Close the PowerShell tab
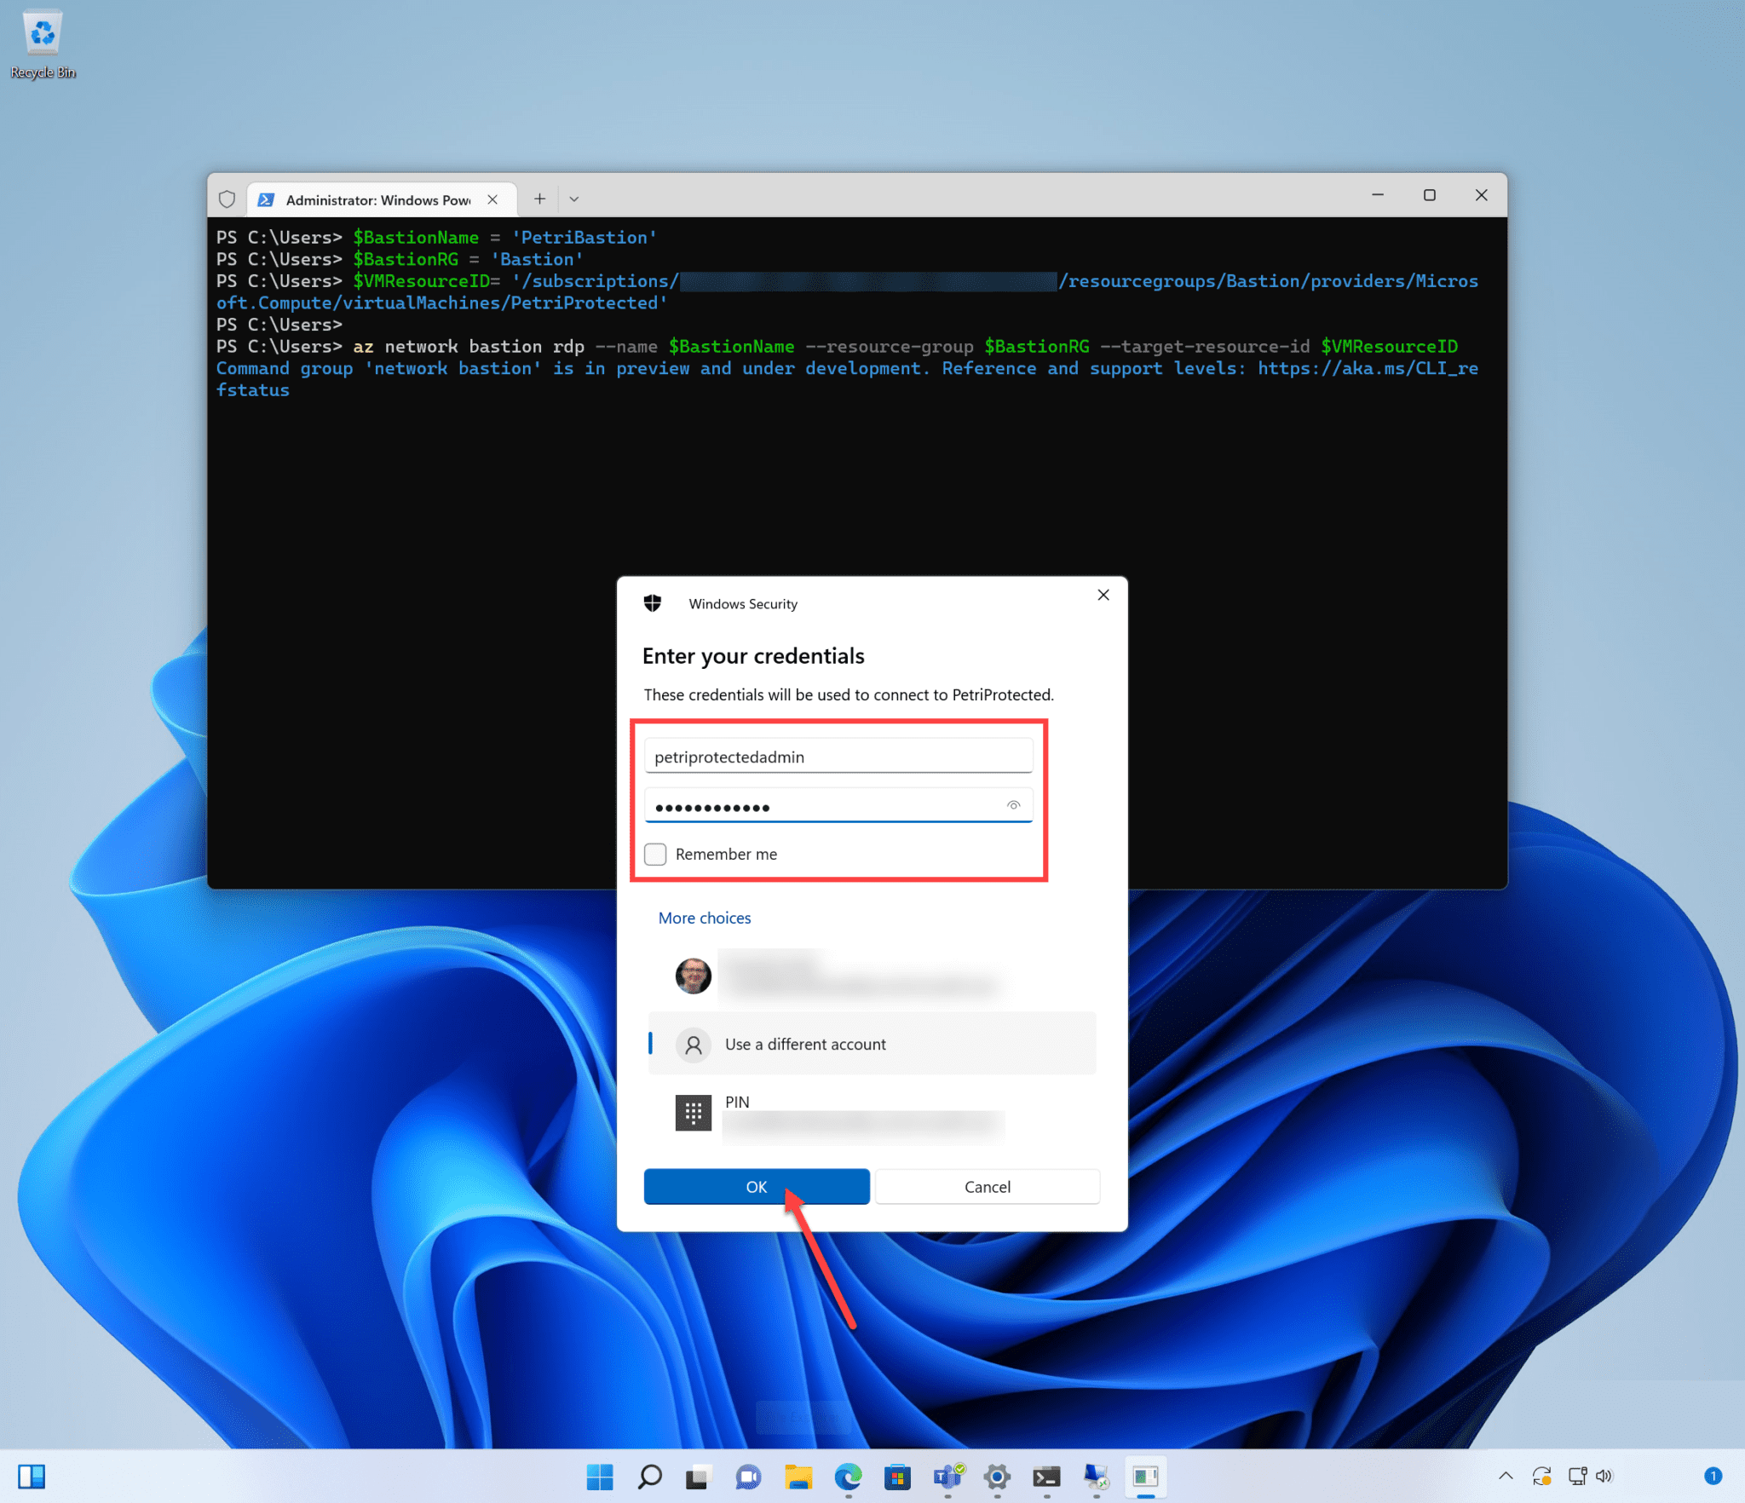The width and height of the screenshot is (1745, 1503). coord(492,199)
